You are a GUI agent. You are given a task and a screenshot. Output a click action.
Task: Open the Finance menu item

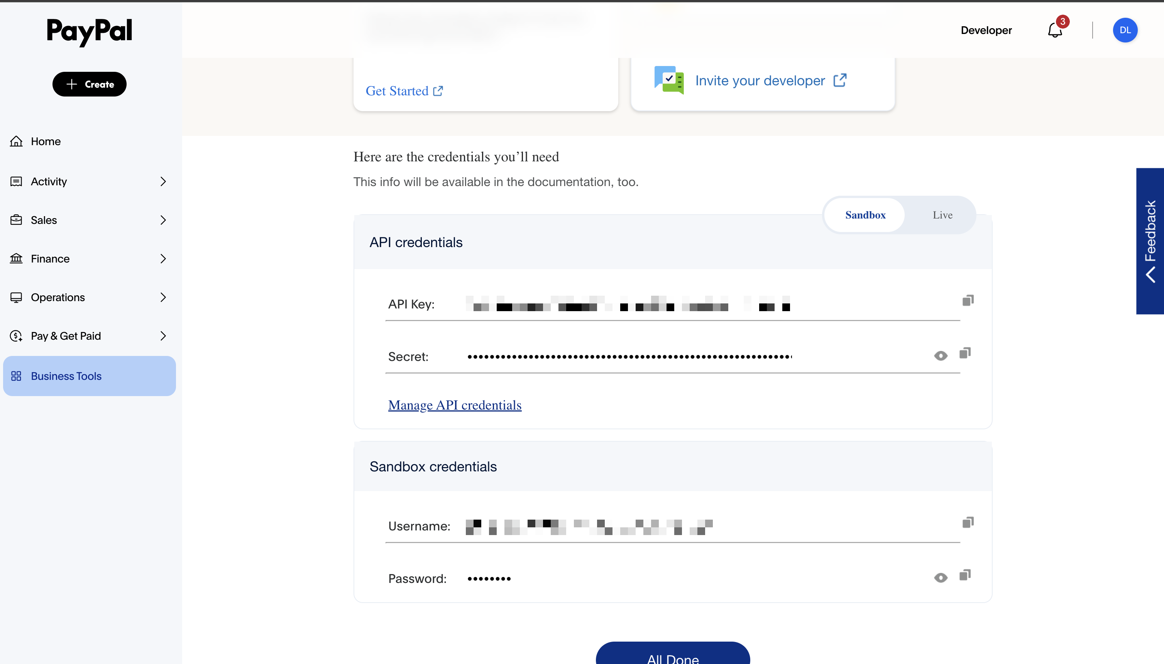(x=90, y=259)
